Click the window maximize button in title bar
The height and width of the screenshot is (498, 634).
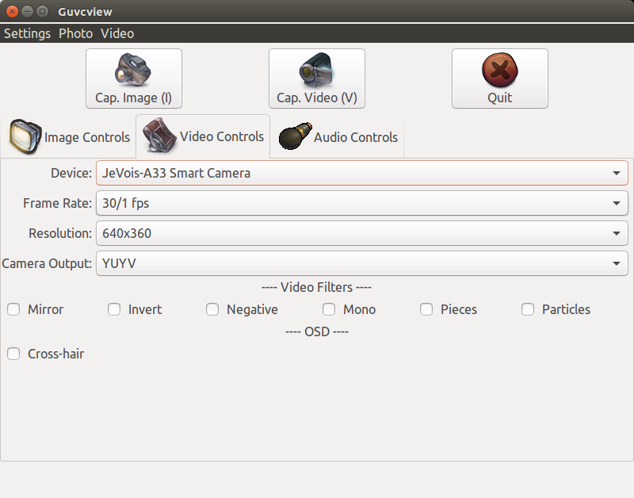coord(43,11)
